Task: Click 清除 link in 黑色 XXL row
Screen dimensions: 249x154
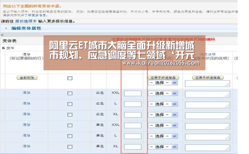Action: 26,125
